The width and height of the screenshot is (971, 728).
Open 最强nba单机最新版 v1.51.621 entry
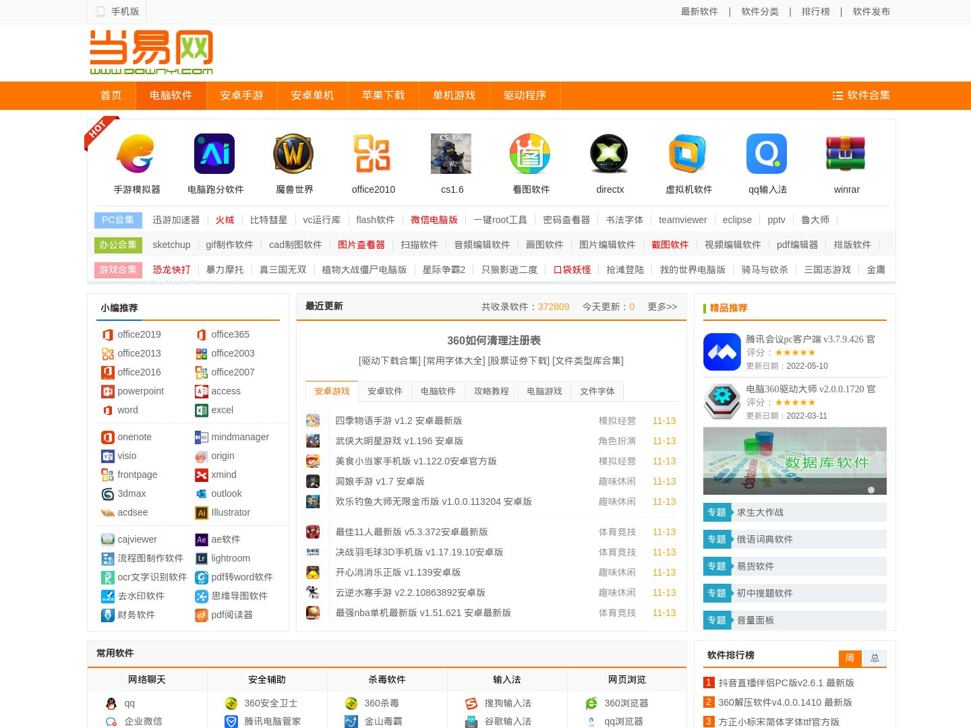423,613
